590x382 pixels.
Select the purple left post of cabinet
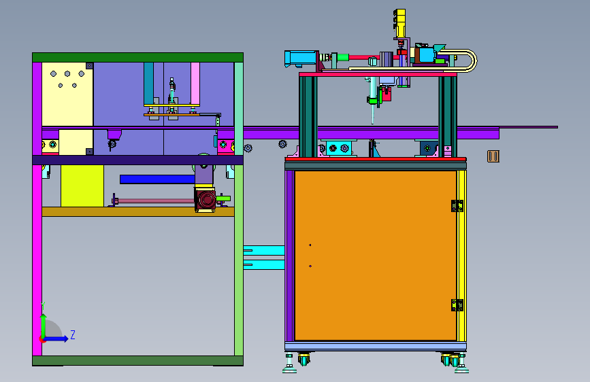[x=289, y=256]
